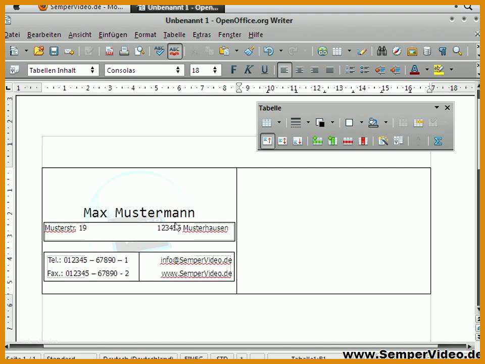Toggle bold (F) formatting
Image resolution: width=485 pixels, height=364 pixels.
234,70
